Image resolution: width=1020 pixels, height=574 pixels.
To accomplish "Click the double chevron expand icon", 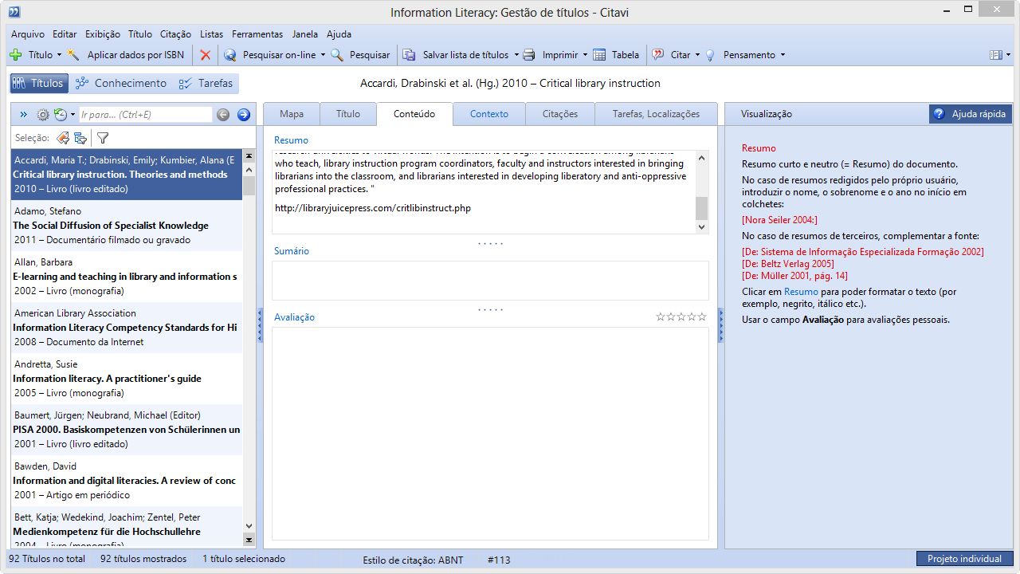I will (24, 115).
